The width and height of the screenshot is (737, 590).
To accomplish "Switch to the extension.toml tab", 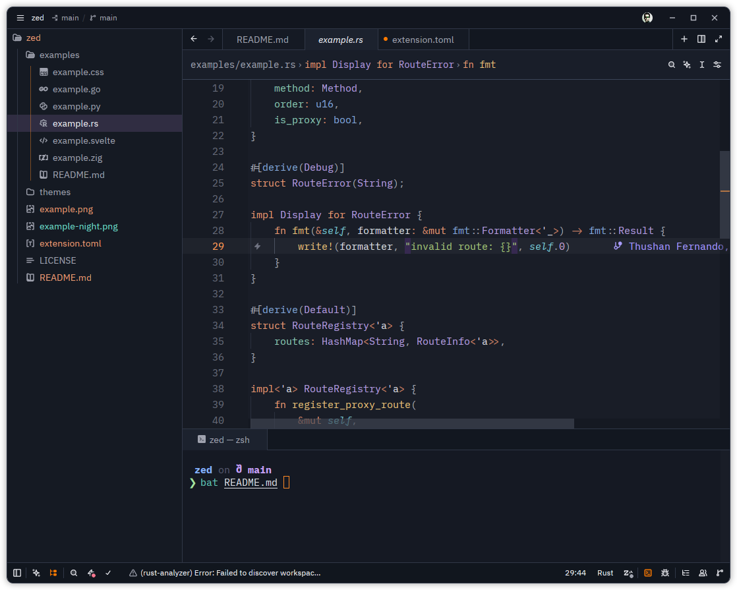I will (423, 40).
